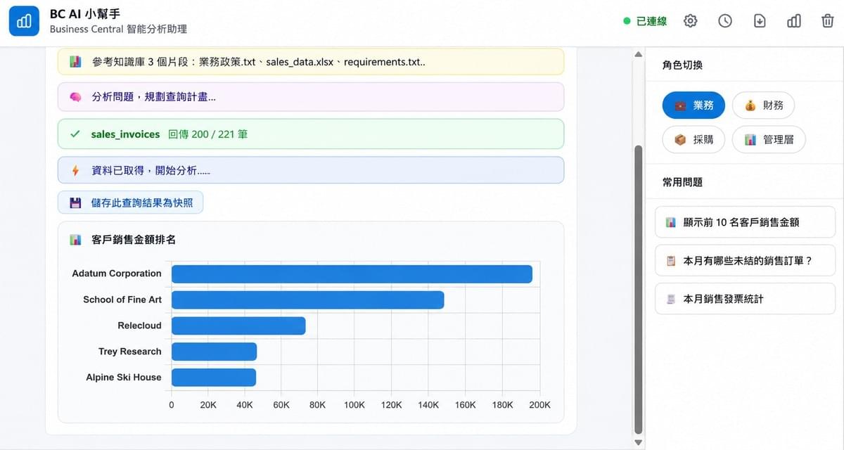Image resolution: width=844 pixels, height=450 pixels.
Task: Ask 顯示前 10 名客戶銷售金額
Action: coord(745,222)
